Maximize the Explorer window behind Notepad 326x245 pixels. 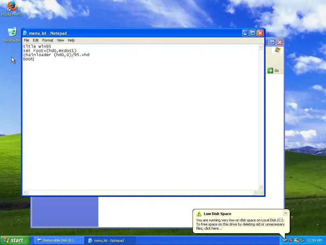[273, 42]
